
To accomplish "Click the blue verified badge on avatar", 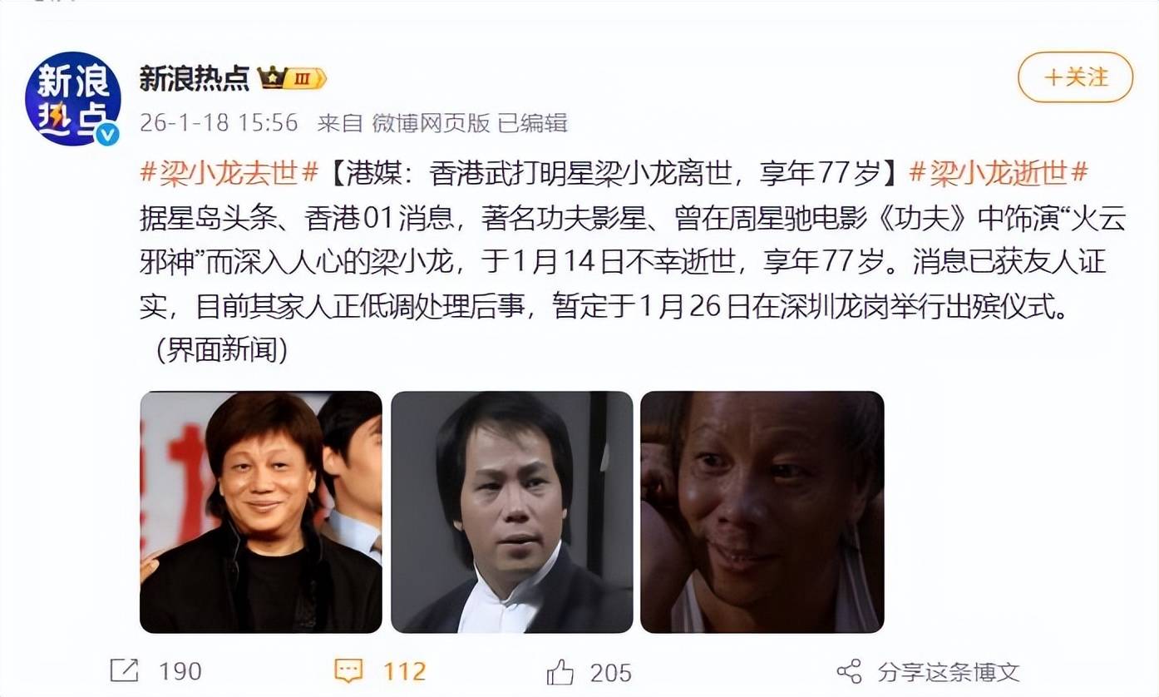I will point(107,133).
